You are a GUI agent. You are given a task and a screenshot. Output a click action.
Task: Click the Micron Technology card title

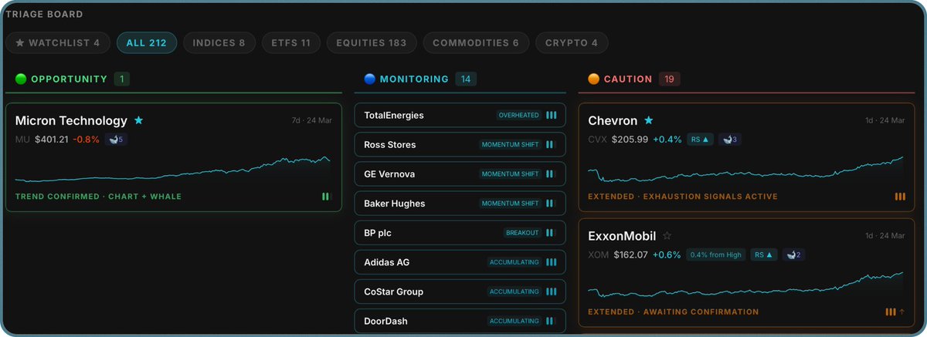71,120
